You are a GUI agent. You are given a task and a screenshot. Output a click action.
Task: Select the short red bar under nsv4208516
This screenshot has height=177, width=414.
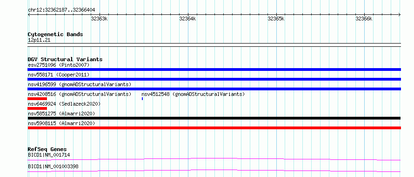[x=37, y=99]
